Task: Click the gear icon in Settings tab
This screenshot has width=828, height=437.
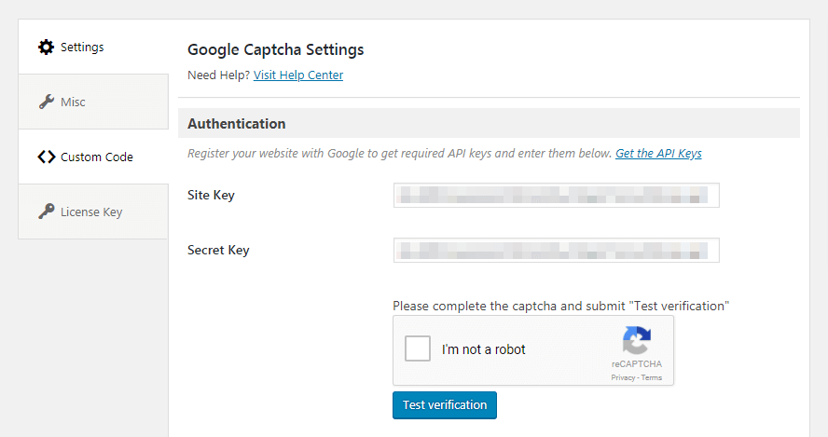Action: pyautogui.click(x=46, y=47)
